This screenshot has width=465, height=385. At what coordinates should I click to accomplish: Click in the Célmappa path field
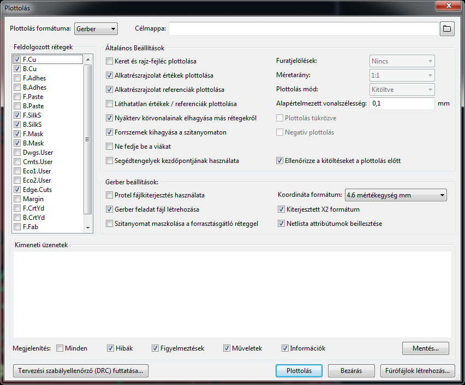click(x=304, y=29)
